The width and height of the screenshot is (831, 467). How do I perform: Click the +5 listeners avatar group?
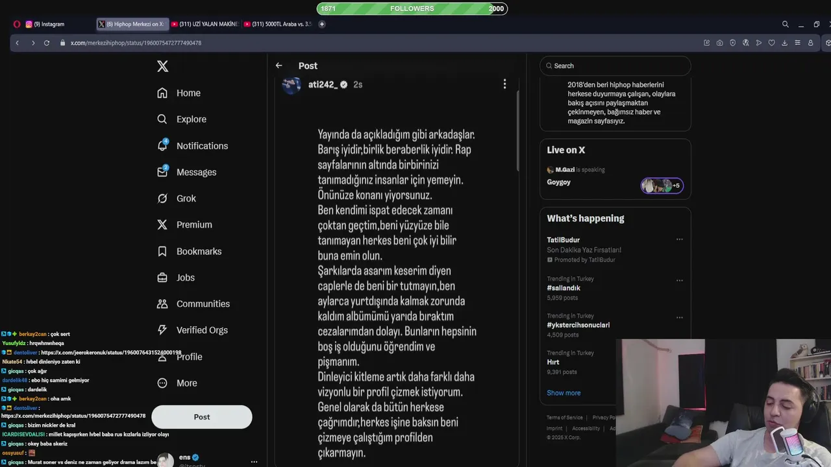point(662,186)
